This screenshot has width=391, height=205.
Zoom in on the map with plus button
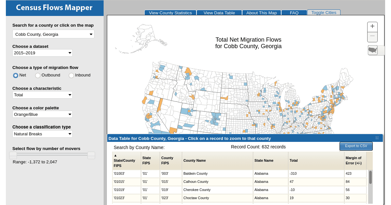pos(372,27)
